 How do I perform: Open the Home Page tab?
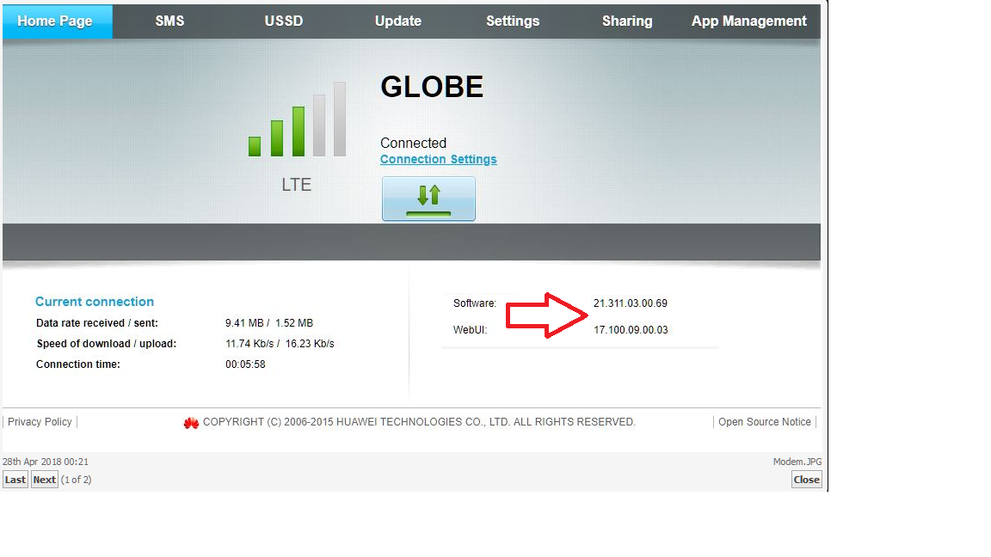pos(57,21)
